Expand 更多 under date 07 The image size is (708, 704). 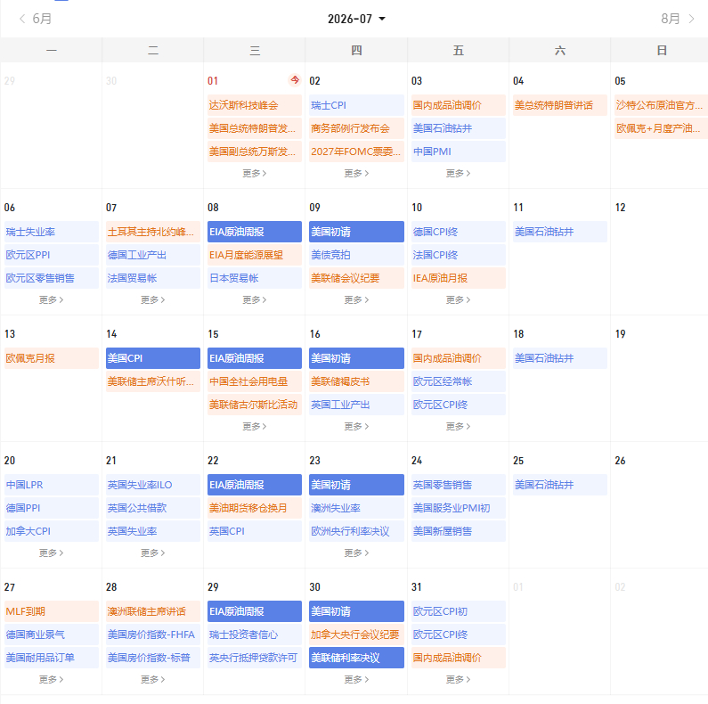point(152,299)
